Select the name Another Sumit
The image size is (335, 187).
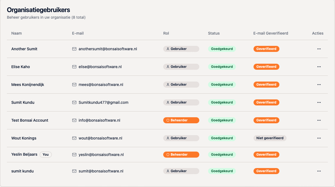click(24, 49)
